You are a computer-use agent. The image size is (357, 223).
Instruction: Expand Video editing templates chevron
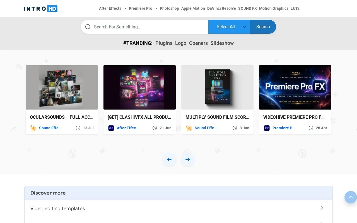click(322, 208)
